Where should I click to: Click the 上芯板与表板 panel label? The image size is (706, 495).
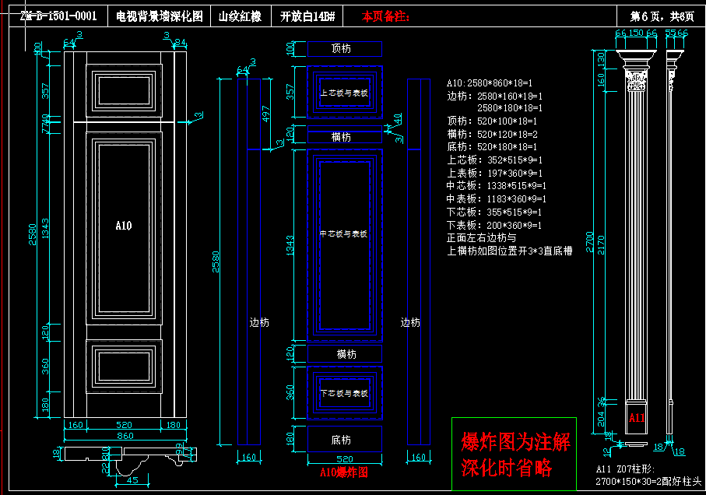(344, 93)
